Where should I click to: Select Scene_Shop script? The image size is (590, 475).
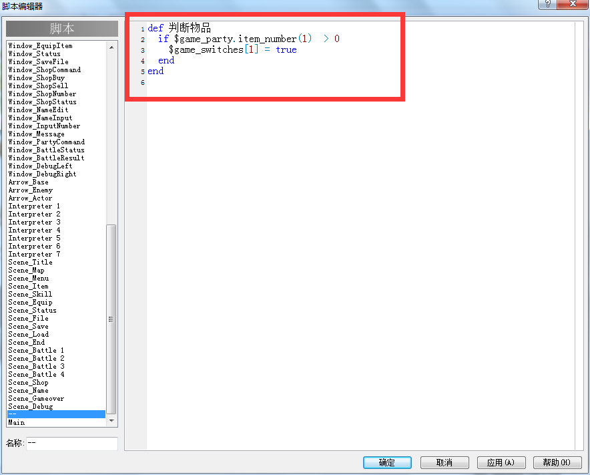(28, 383)
